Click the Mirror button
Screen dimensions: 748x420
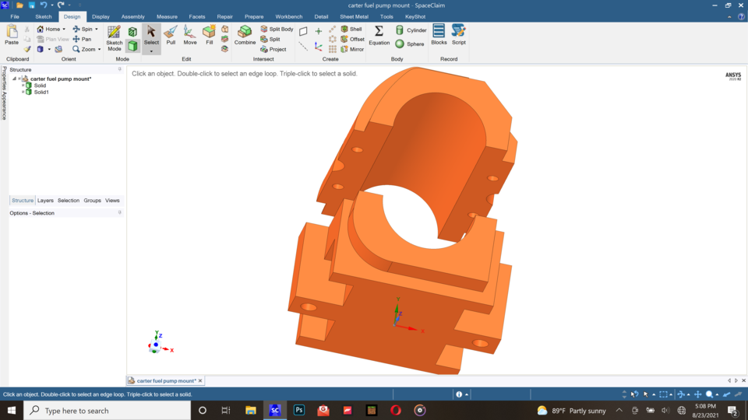[x=352, y=49]
